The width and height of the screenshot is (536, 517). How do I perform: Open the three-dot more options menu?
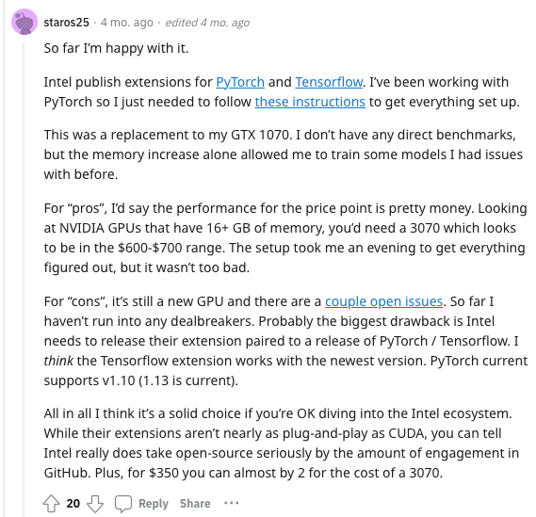click(231, 503)
